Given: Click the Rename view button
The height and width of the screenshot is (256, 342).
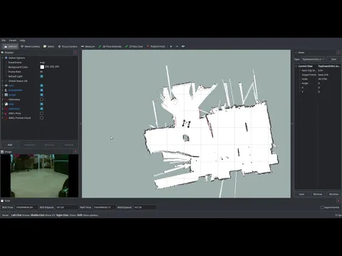Looking at the screenshot, I should click(333, 194).
